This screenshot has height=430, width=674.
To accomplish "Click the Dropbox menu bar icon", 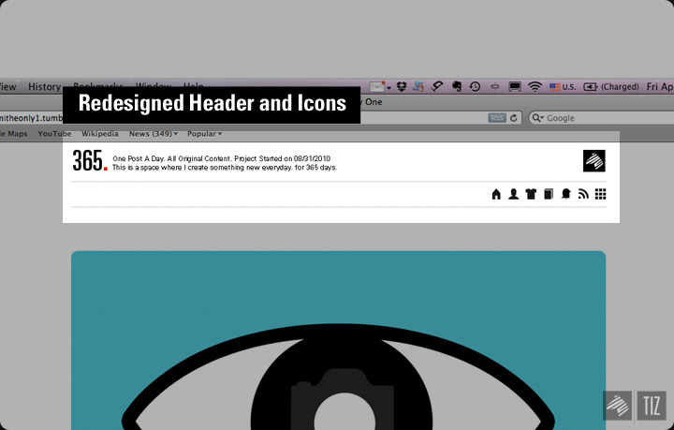I will coord(402,86).
